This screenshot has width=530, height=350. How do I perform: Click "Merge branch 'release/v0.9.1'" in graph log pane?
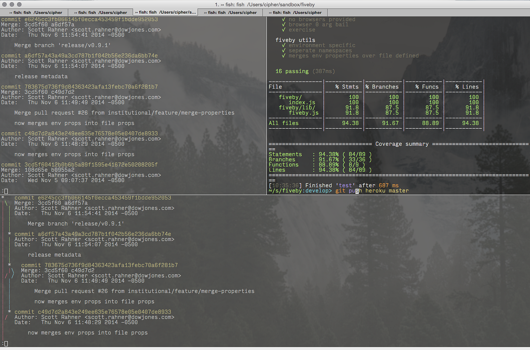[x=76, y=224]
